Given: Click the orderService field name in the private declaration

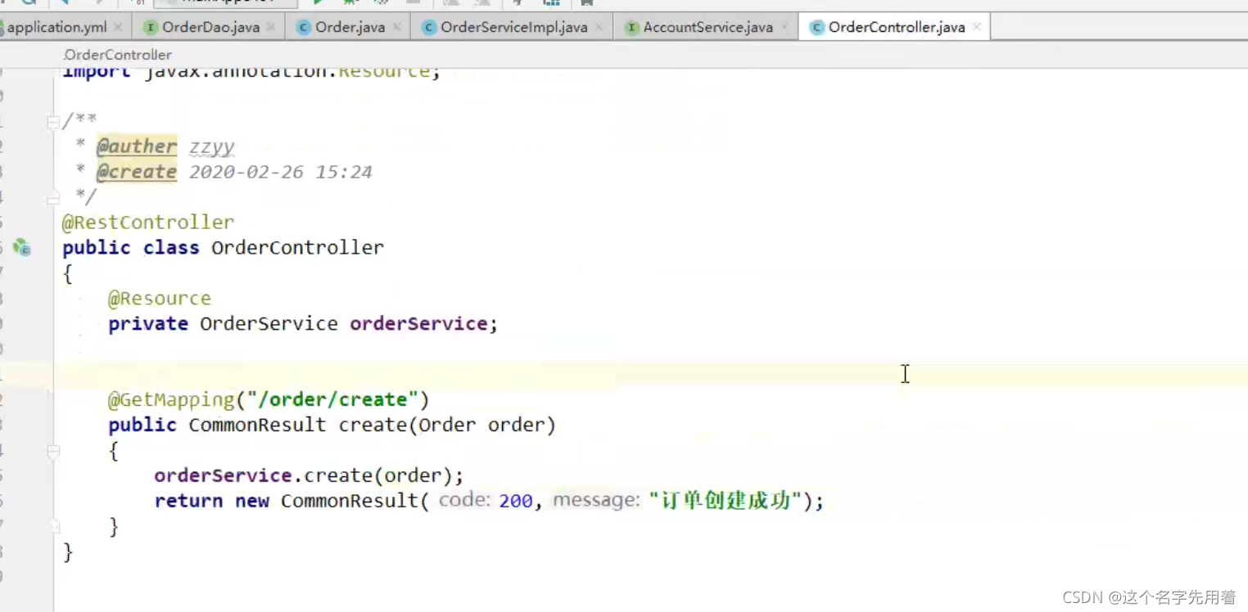Looking at the screenshot, I should [418, 324].
